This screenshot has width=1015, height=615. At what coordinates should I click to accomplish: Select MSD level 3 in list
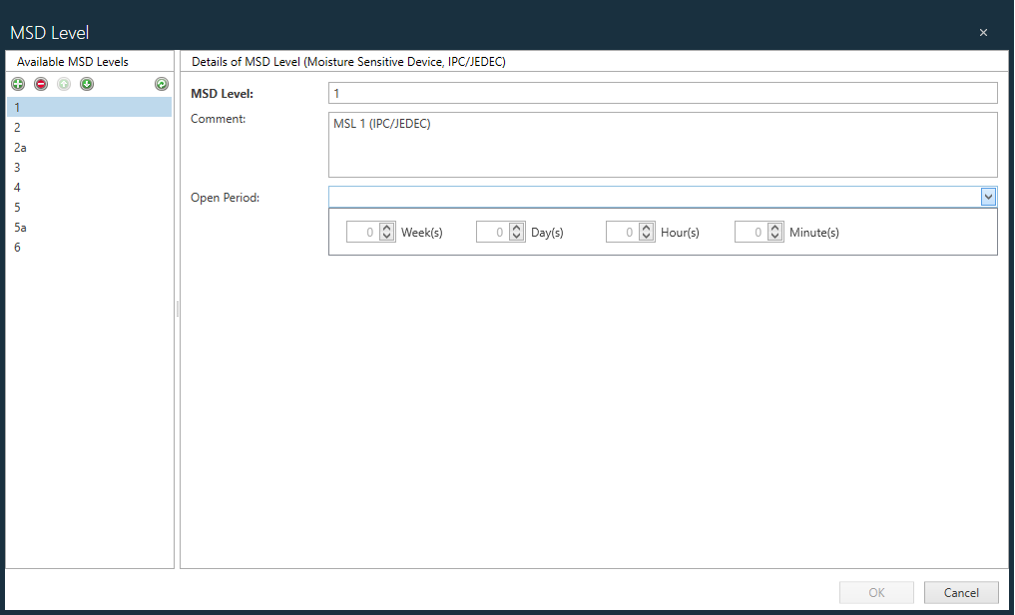(x=17, y=168)
